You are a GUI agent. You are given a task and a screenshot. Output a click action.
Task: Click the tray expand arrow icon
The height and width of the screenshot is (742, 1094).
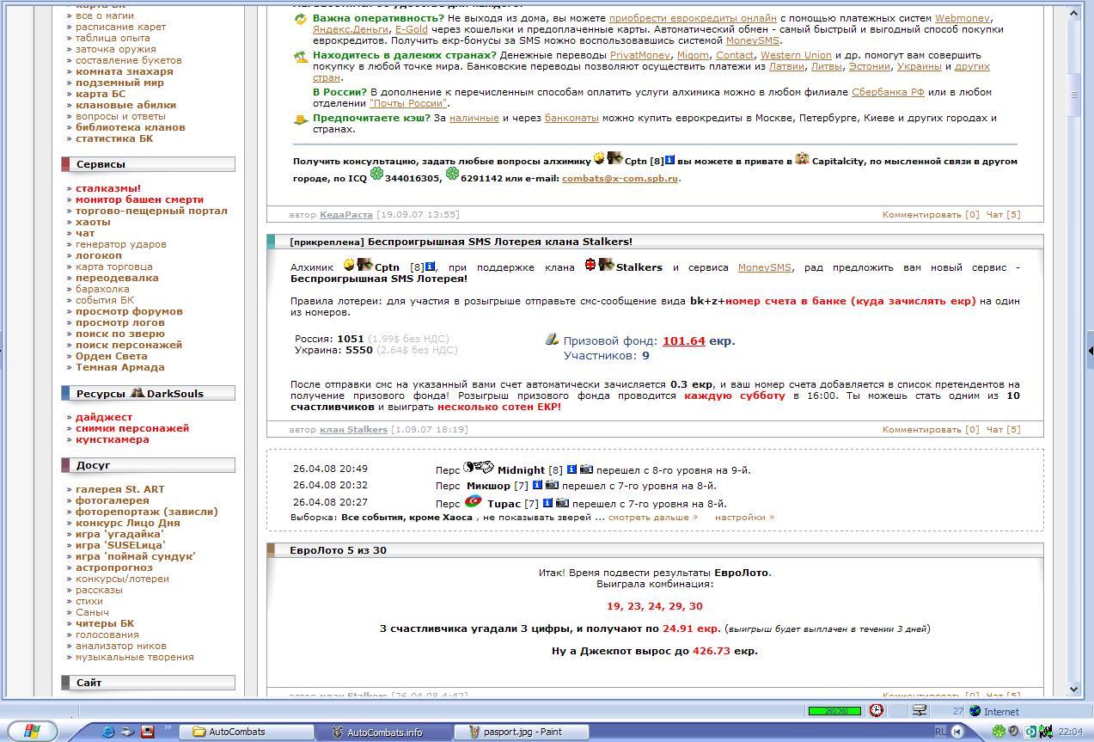956,732
